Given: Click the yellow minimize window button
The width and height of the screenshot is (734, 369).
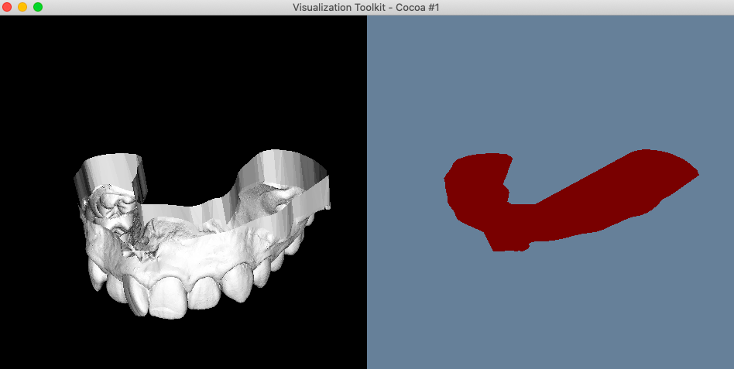Looking at the screenshot, I should [x=22, y=7].
